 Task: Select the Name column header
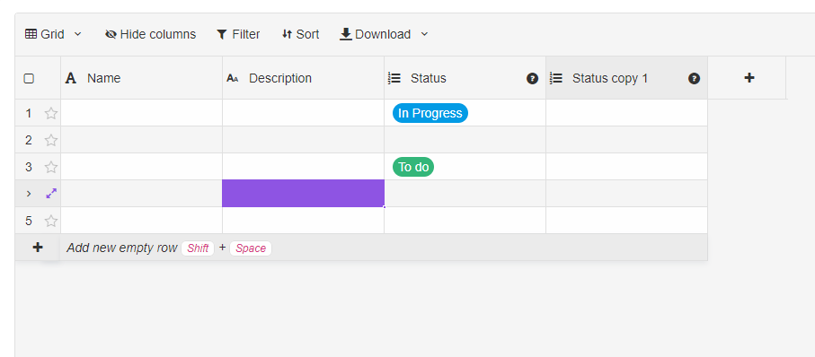click(141, 78)
